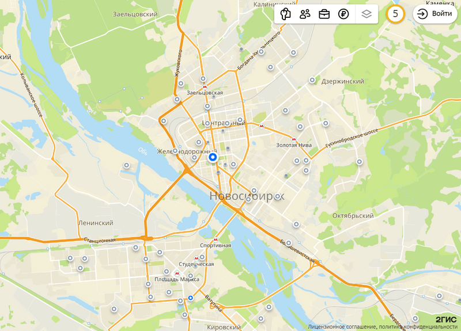Open the real estate key-and-tag icon
This screenshot has width=461, height=331.
[x=285, y=14]
